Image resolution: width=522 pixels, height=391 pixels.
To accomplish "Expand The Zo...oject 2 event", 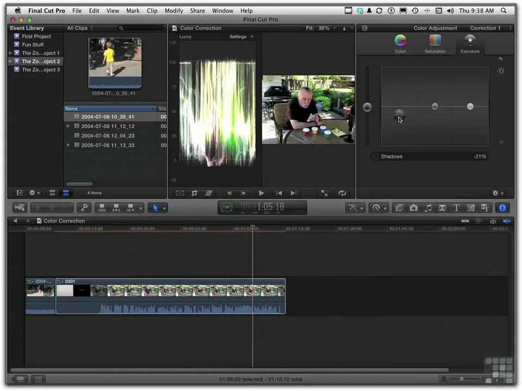I will tap(10, 61).
